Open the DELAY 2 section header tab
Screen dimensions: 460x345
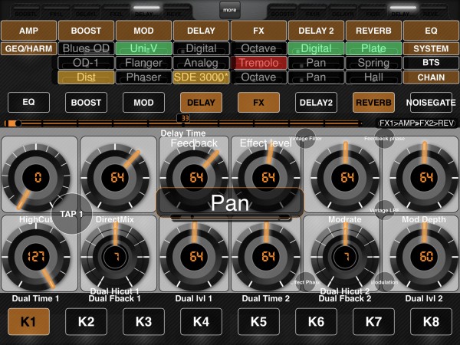(316, 31)
